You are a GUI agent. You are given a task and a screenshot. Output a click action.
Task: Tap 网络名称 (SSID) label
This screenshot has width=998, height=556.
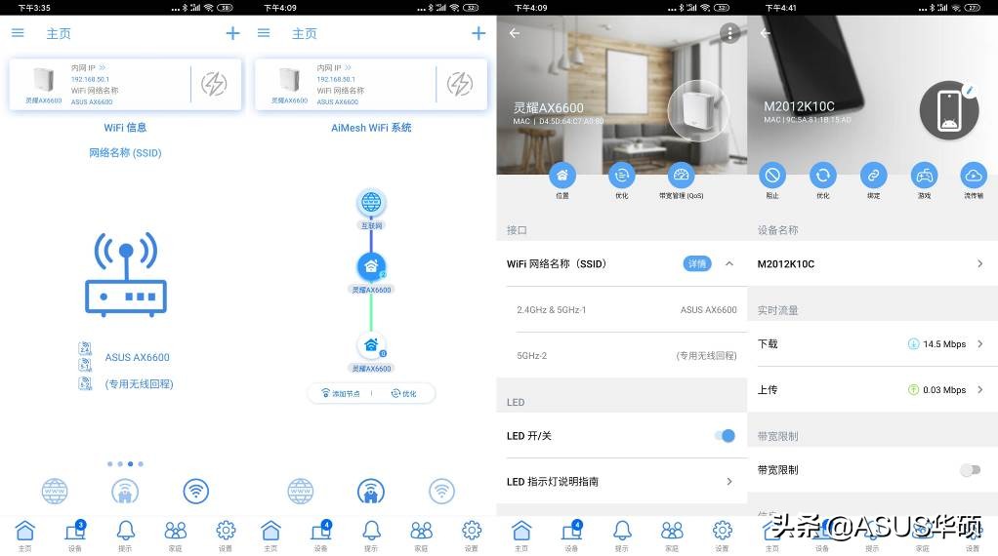click(125, 152)
